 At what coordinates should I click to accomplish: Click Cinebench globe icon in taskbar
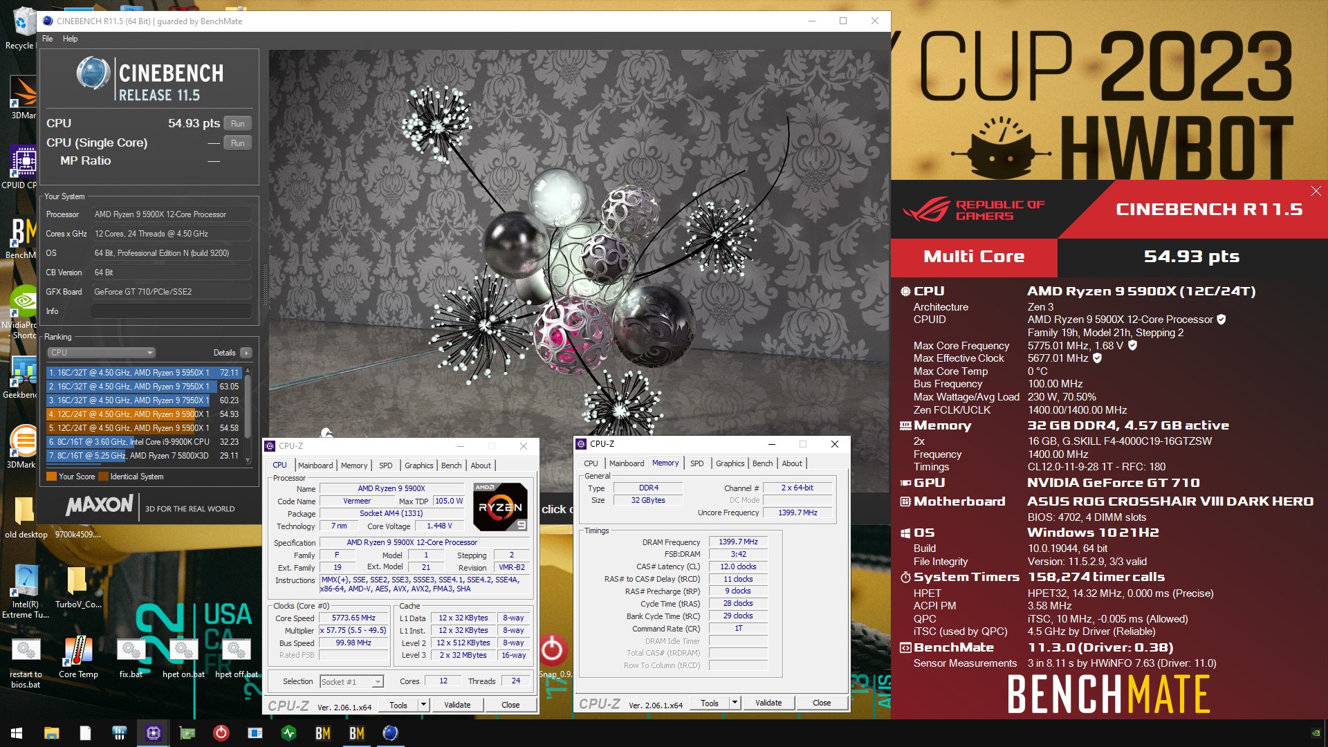(390, 733)
